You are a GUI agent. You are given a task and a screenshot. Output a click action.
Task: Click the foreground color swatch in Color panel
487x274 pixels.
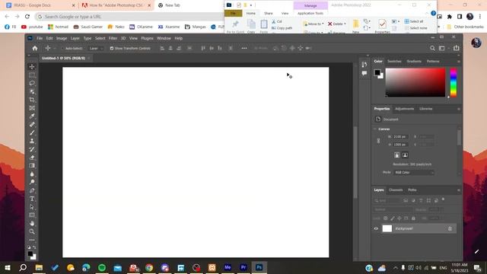(x=377, y=73)
